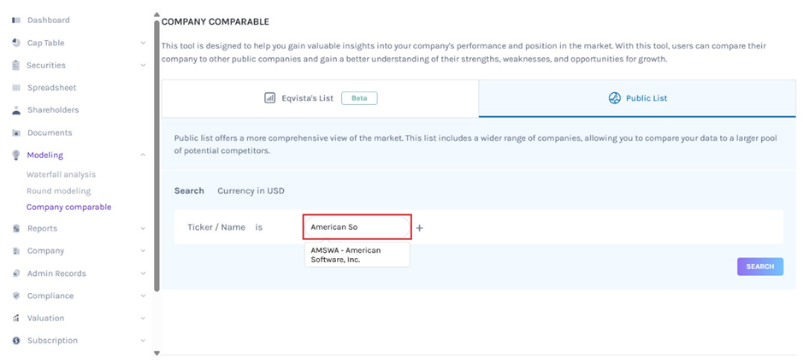Expand the Reports submenu chevron
This screenshot has width=803, height=363.
click(x=143, y=229)
